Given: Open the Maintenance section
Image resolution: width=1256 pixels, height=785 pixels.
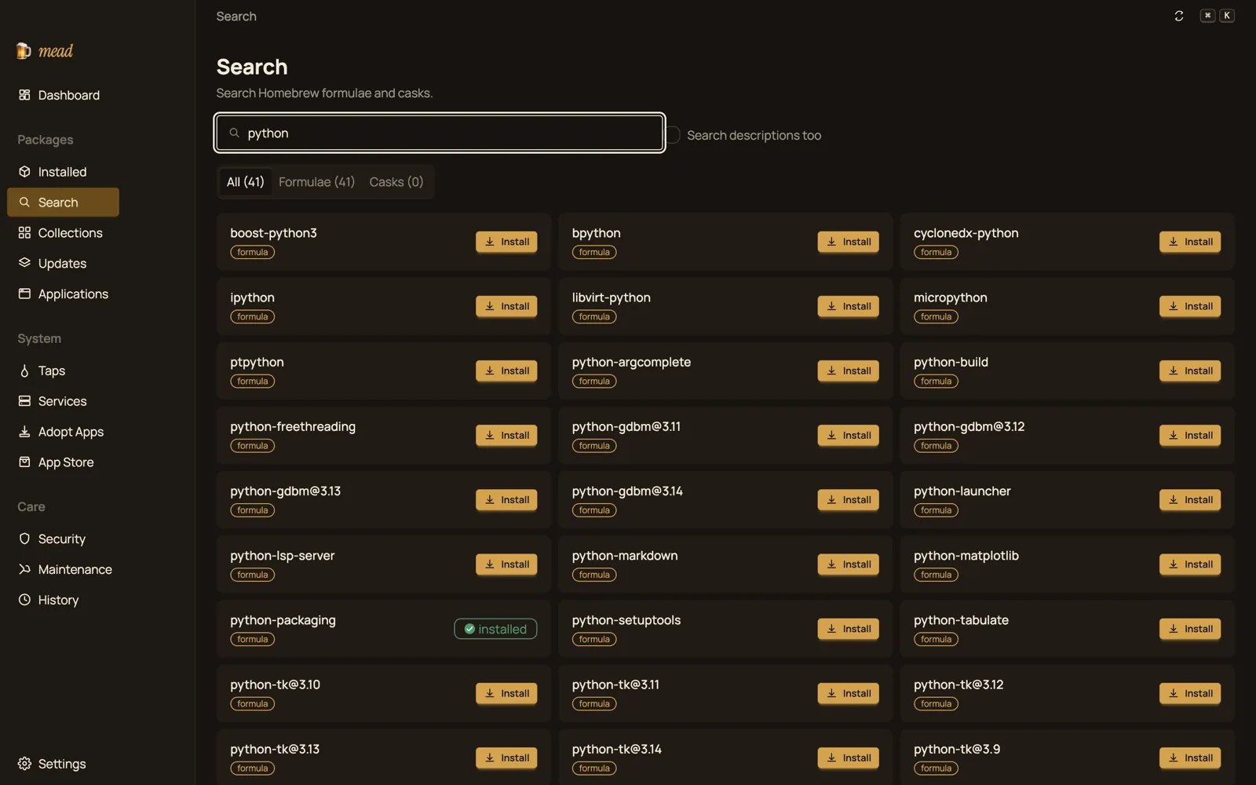Looking at the screenshot, I should pyautogui.click(x=63, y=569).
